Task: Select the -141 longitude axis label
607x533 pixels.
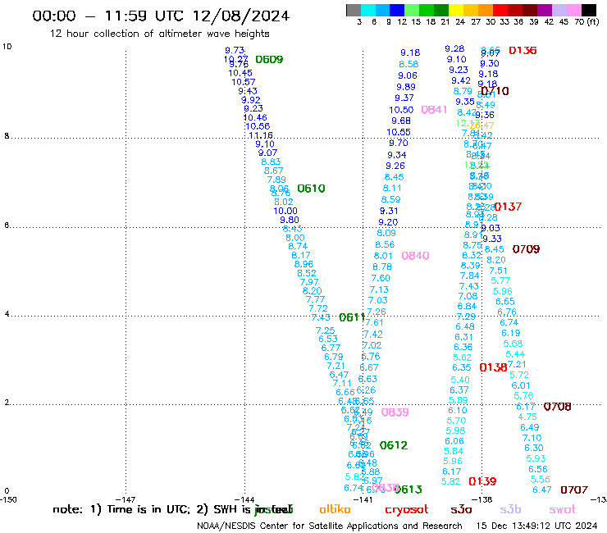Action: coord(363,499)
